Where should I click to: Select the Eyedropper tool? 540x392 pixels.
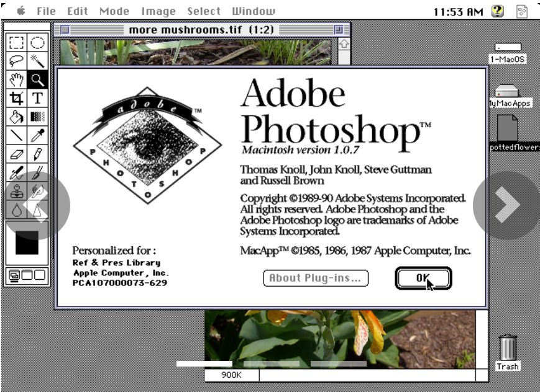[x=37, y=135]
